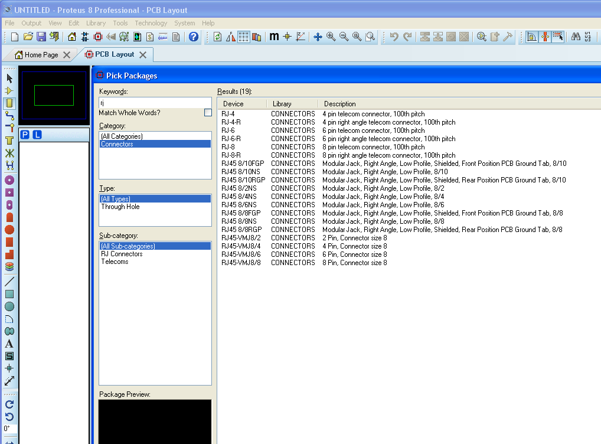Screen dimensions: 601x444
Task: Select the 2D Graphics Text 'A' tool
Action: pos(9,344)
